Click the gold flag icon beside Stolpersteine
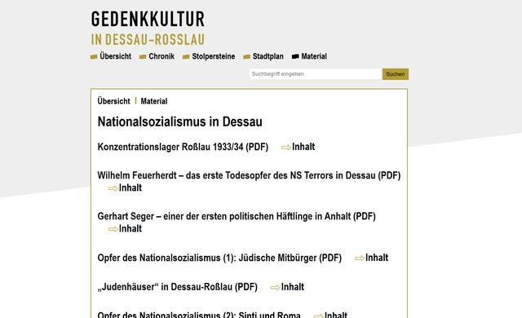This screenshot has width=522, height=318. click(186, 57)
